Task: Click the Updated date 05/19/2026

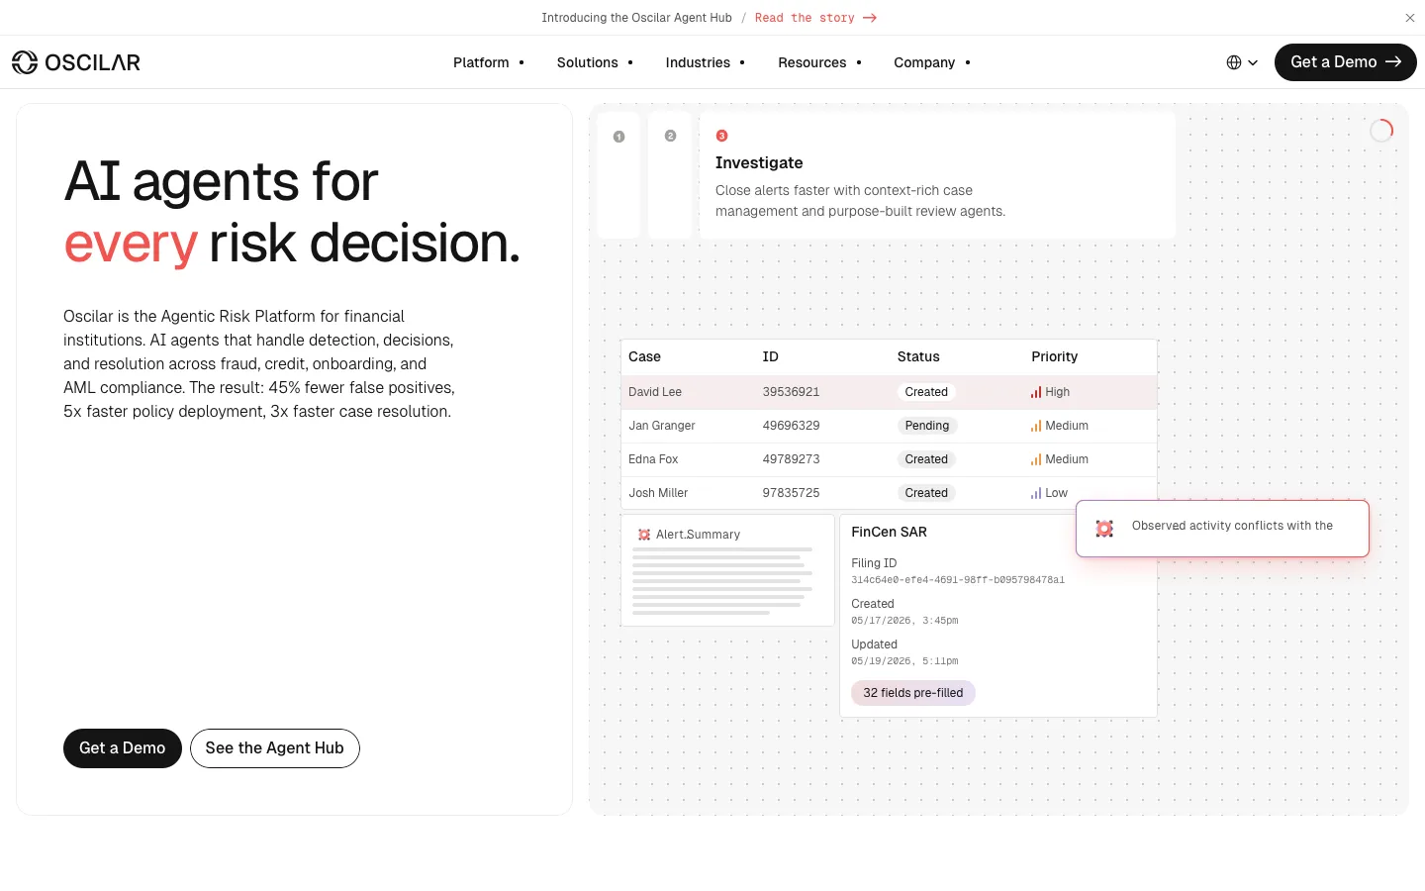Action: [x=904, y=661]
